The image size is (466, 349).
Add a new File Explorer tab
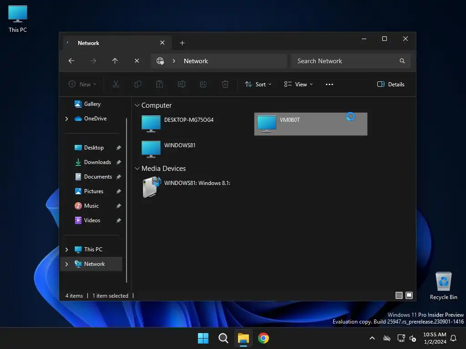point(182,43)
